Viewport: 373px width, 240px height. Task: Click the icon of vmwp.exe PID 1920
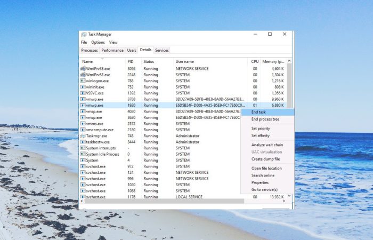83,105
